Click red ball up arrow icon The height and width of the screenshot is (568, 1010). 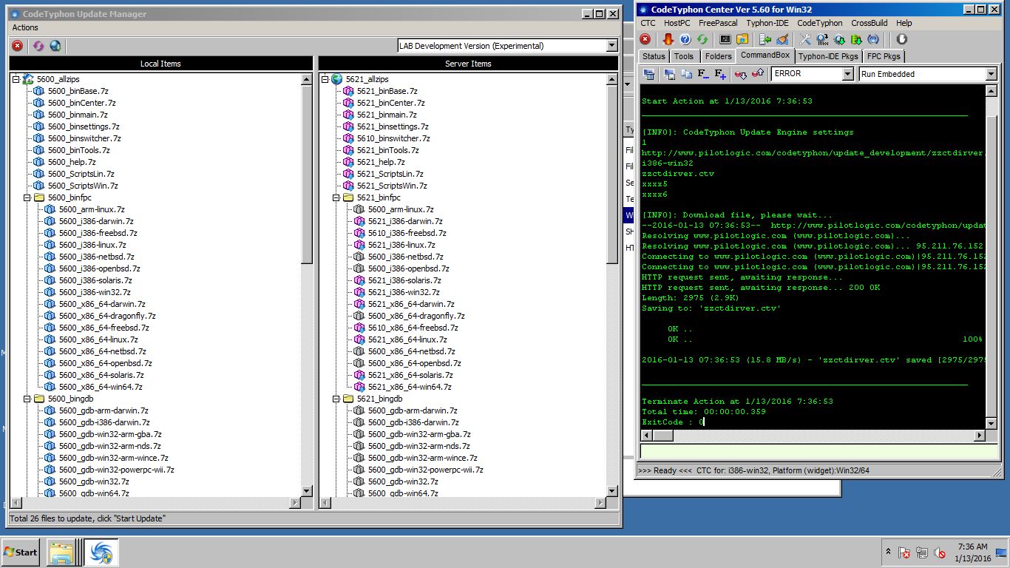click(x=758, y=74)
